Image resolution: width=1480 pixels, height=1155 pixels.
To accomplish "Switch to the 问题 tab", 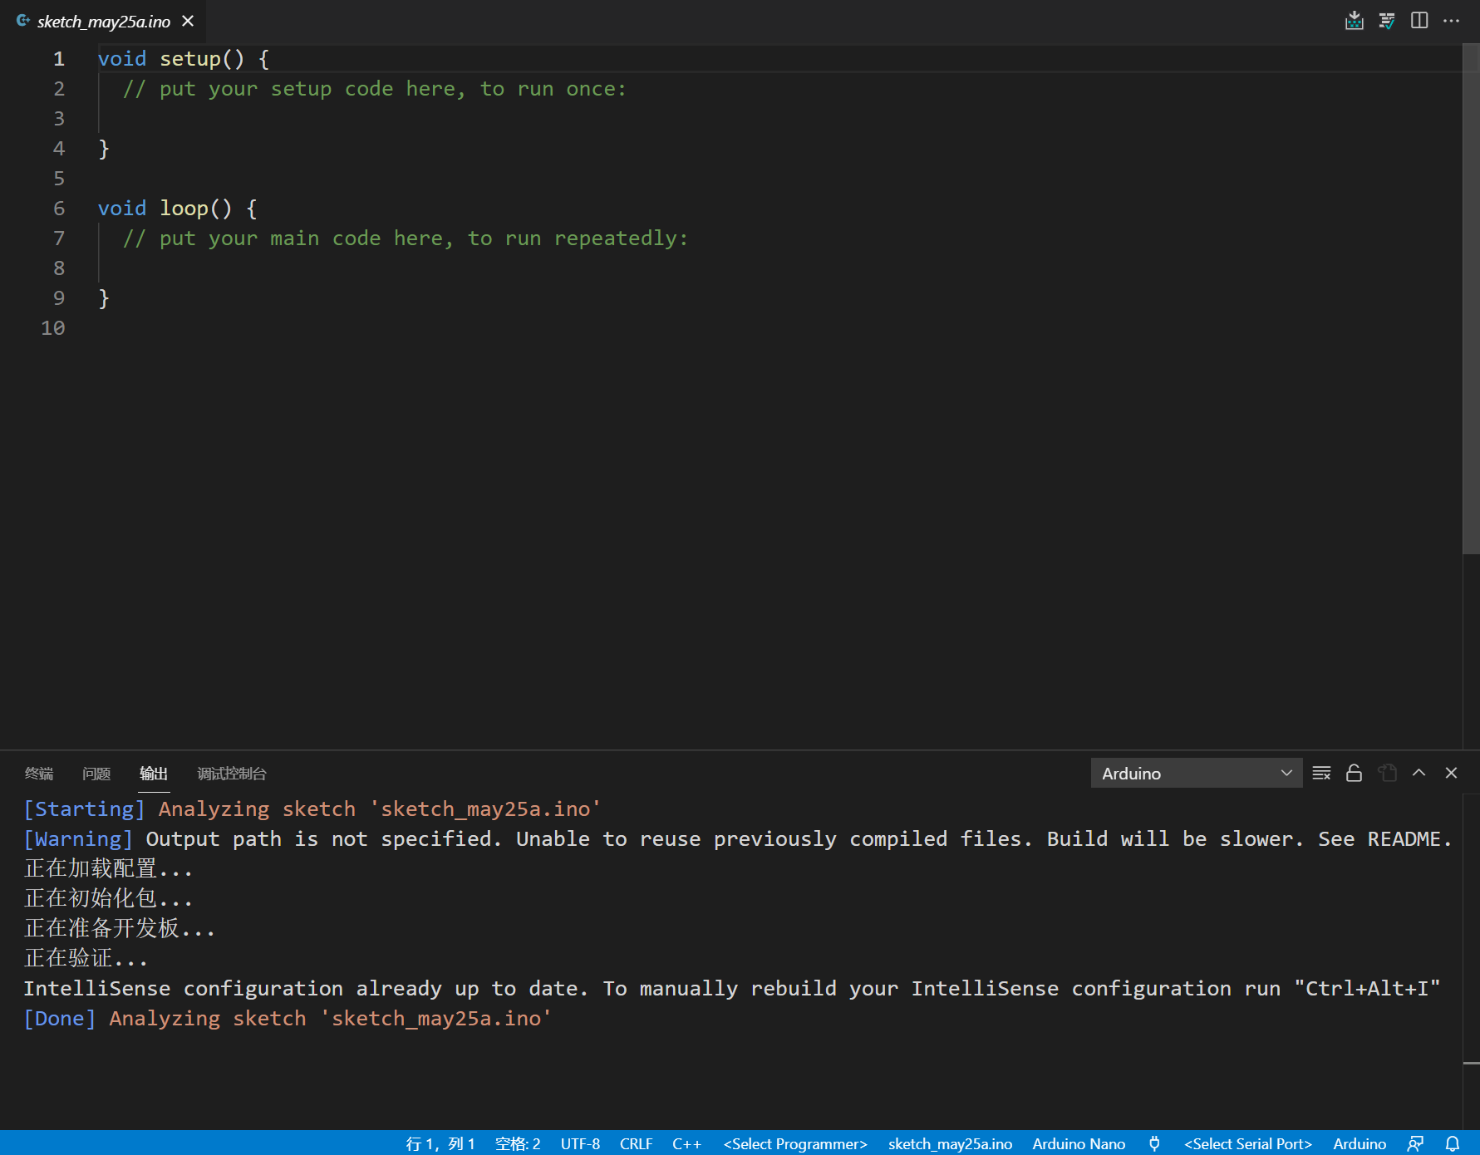I will pyautogui.click(x=96, y=774).
